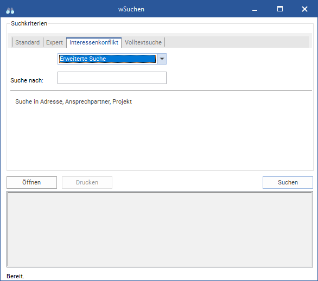318x281 pixels.
Task: Maximize the wSuchen window
Action: (x=280, y=9)
